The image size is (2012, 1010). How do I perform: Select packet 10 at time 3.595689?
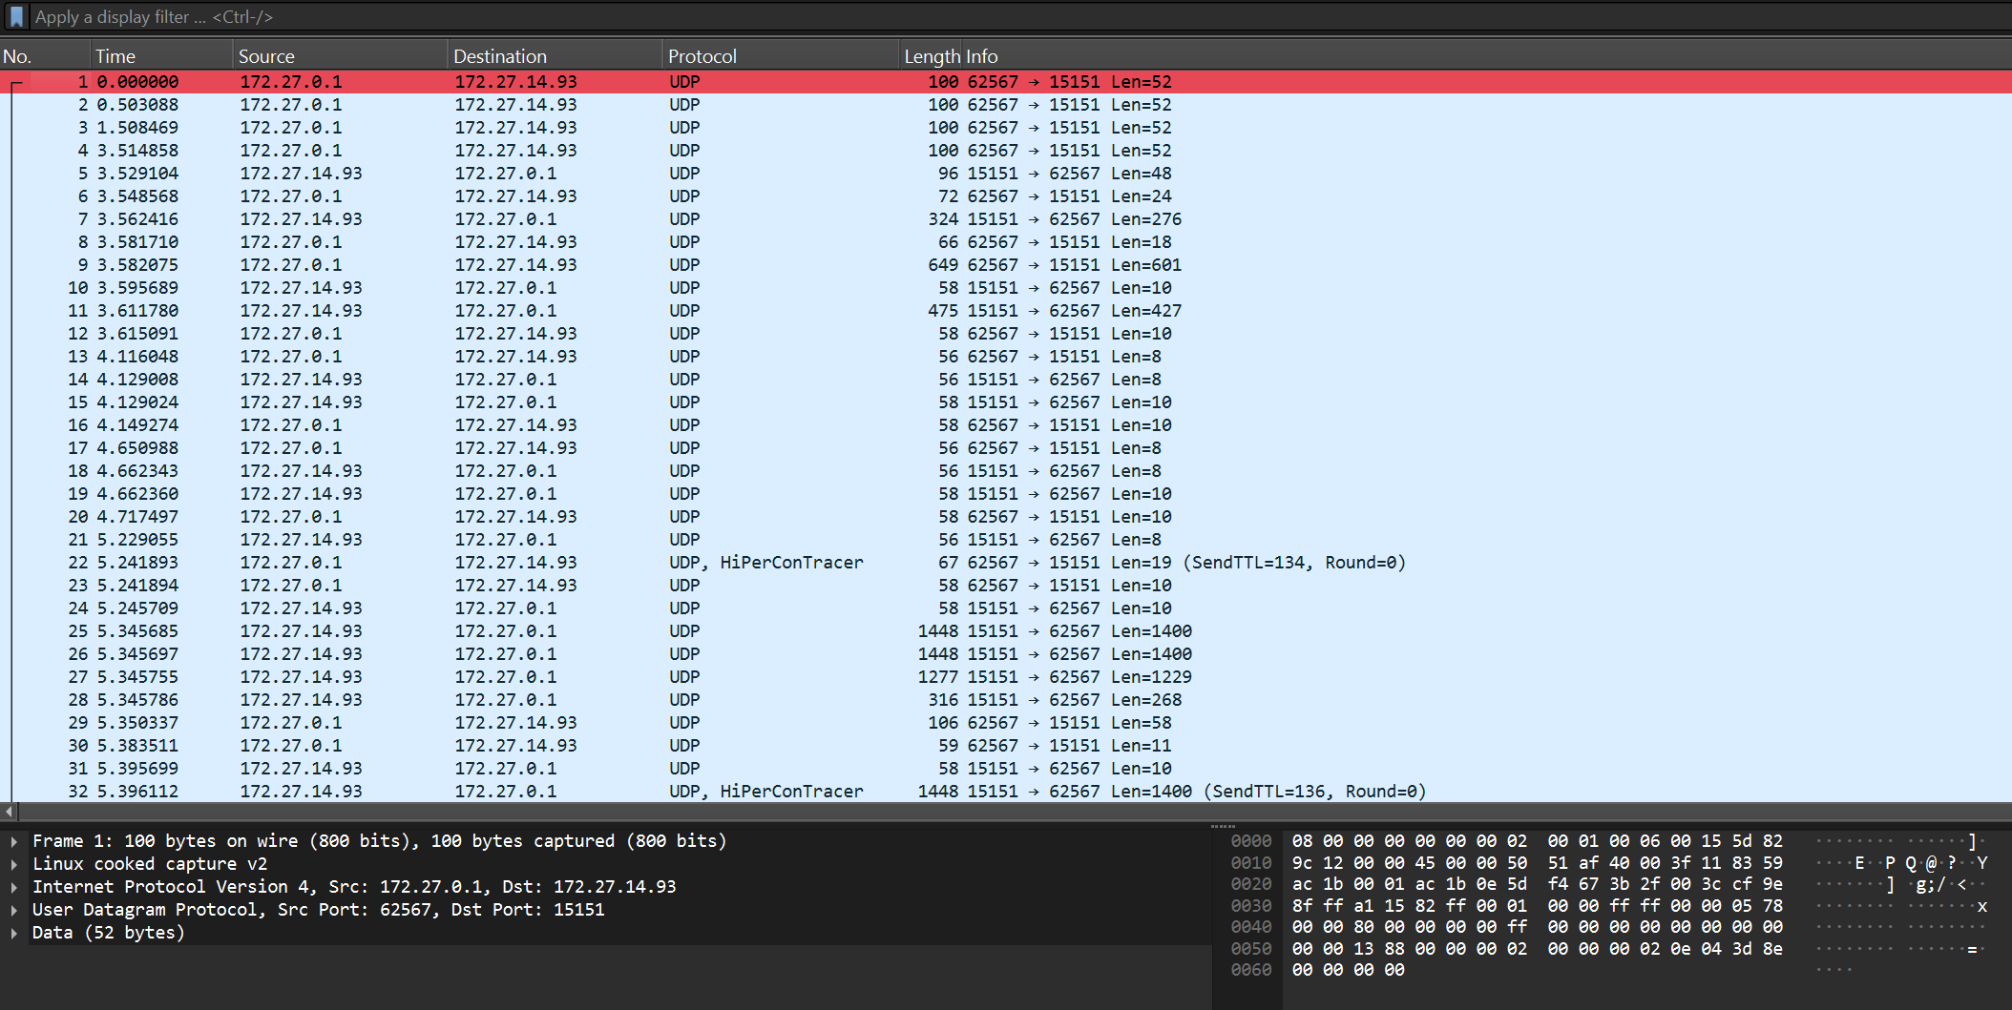click(1006, 288)
